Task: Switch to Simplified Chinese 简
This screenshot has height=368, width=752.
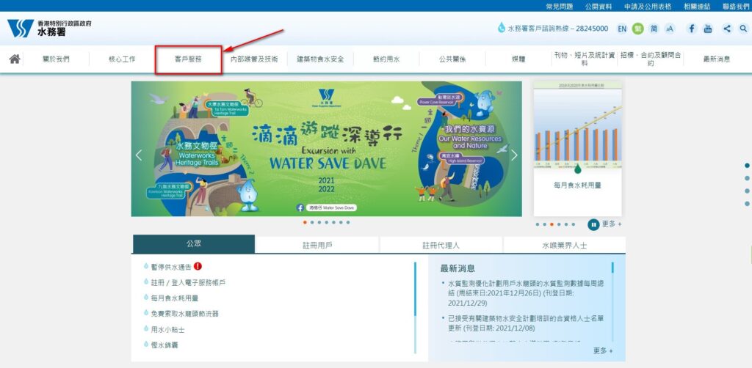Action: (x=654, y=29)
